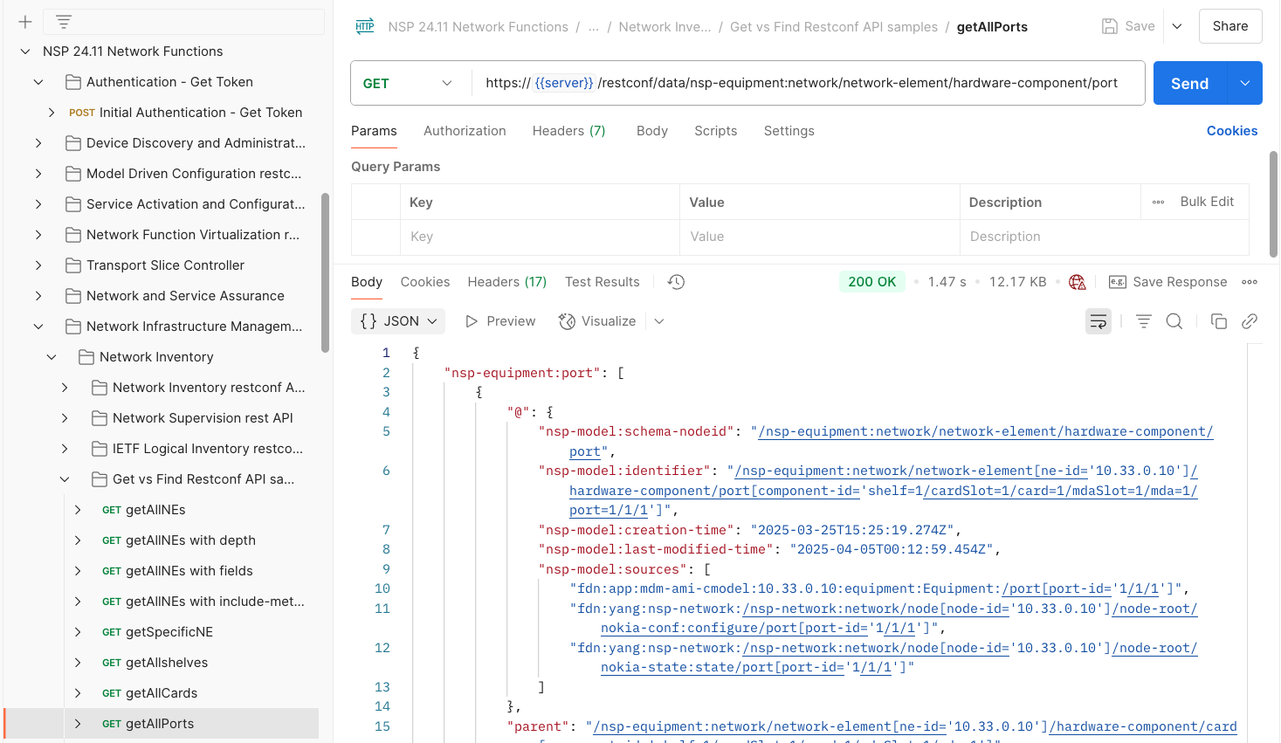
Task: Collapse the Network Inventory folder
Action: pyautogui.click(x=52, y=357)
